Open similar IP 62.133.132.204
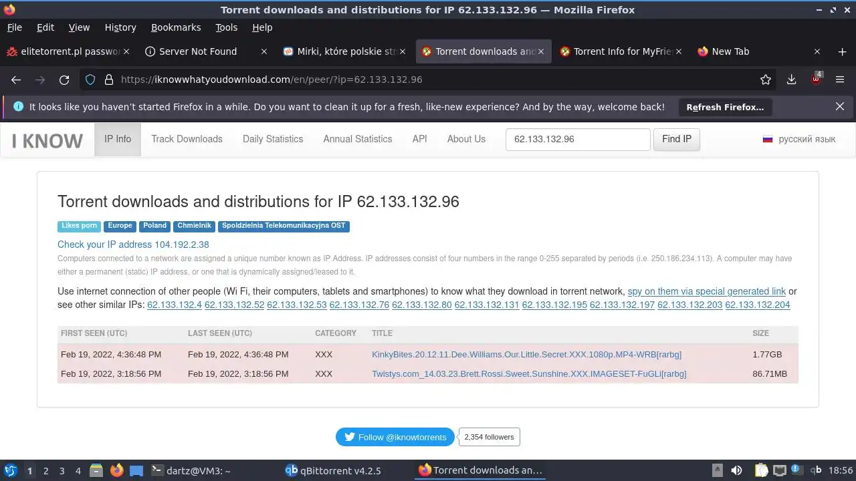Viewport: 856px width, 481px height. click(758, 305)
